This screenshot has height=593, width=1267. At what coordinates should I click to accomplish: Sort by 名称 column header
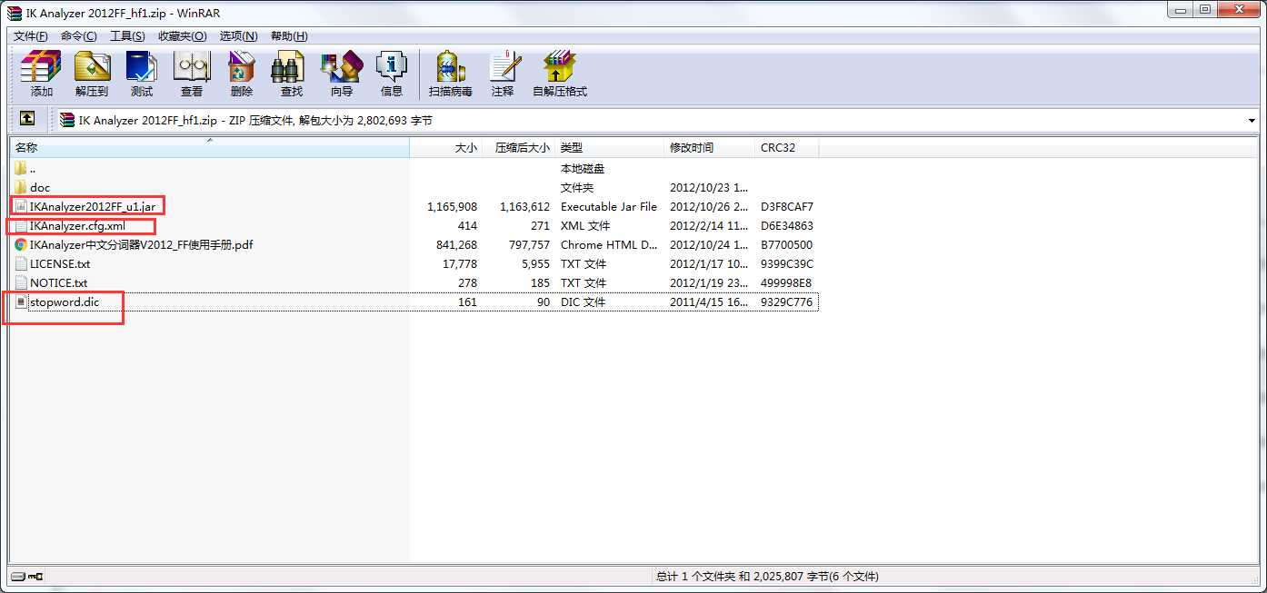pos(209,147)
